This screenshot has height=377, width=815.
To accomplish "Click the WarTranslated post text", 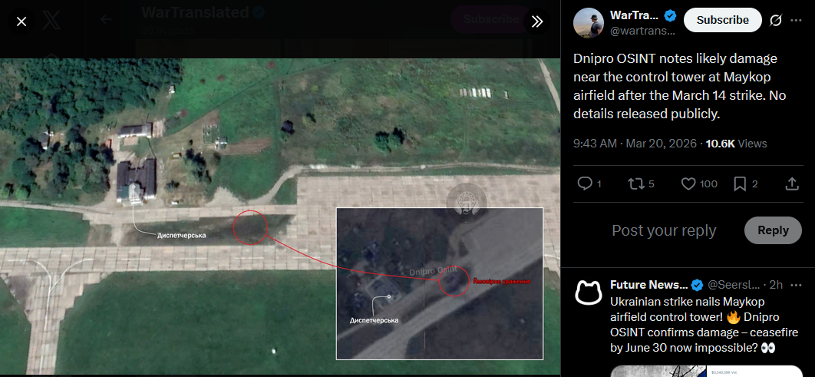I will coord(679,86).
